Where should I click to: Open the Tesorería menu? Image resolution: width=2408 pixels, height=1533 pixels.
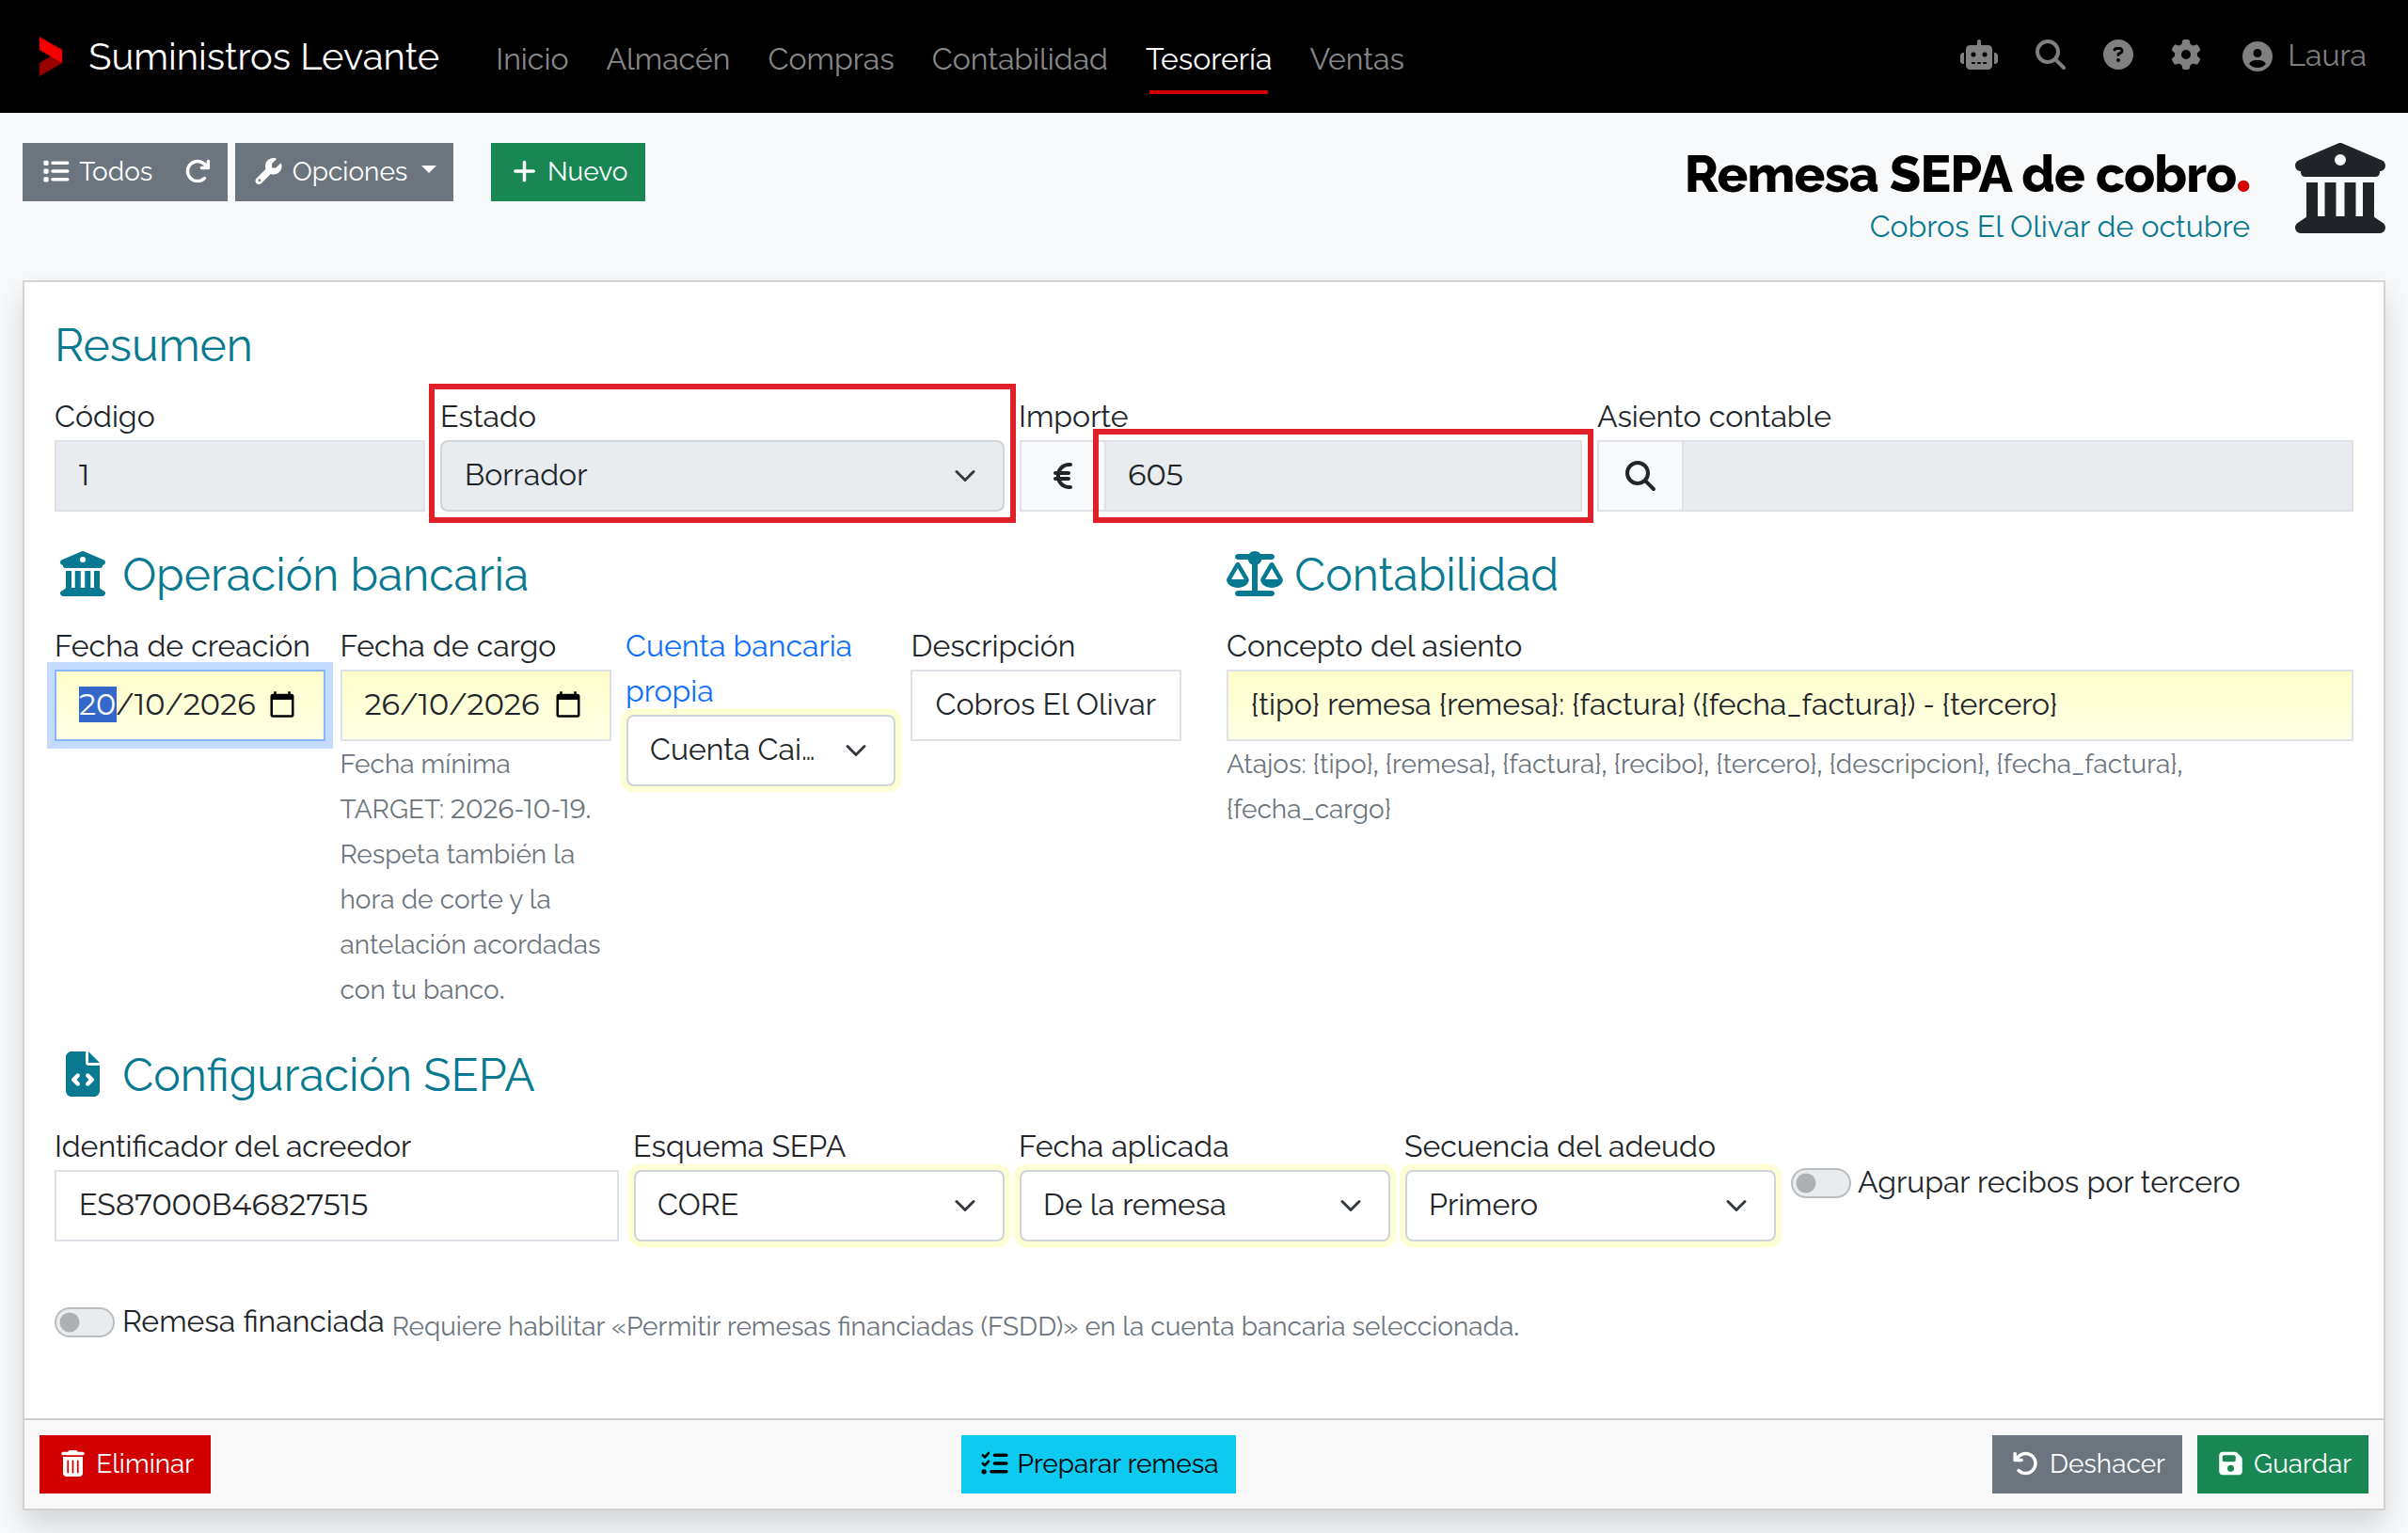(x=1208, y=59)
